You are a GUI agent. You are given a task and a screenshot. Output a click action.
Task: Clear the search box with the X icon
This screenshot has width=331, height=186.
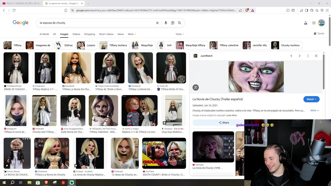point(157,23)
